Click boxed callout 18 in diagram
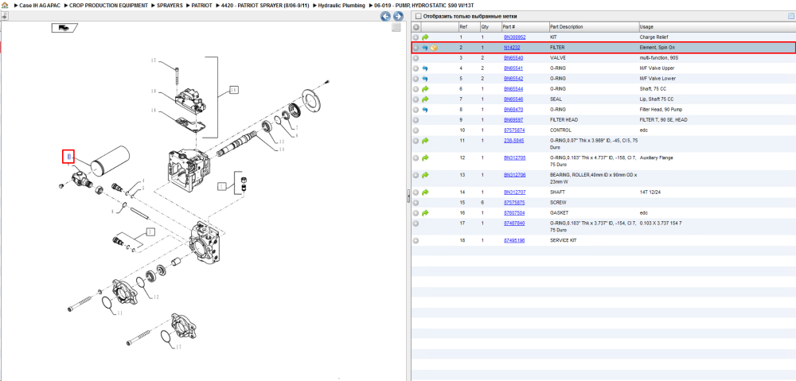The height and width of the screenshot is (381, 796). coord(233,90)
